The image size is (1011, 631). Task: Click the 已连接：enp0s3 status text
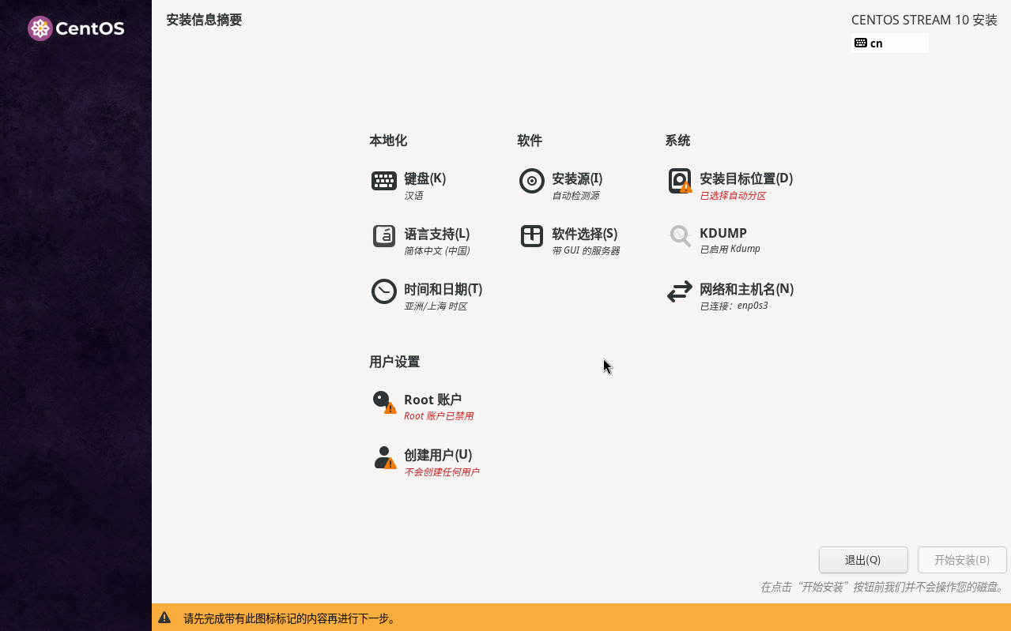pos(734,306)
